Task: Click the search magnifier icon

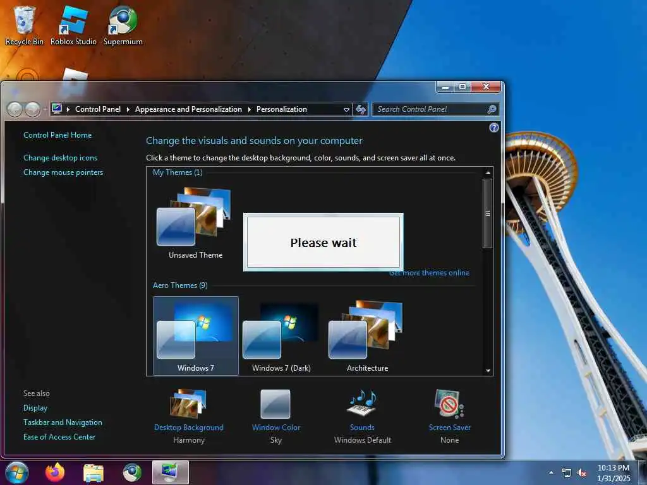Action: (492, 109)
